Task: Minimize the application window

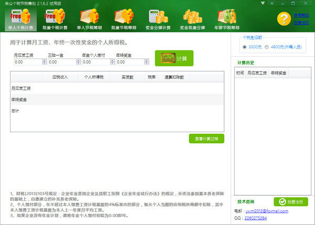Action: tap(282, 3)
